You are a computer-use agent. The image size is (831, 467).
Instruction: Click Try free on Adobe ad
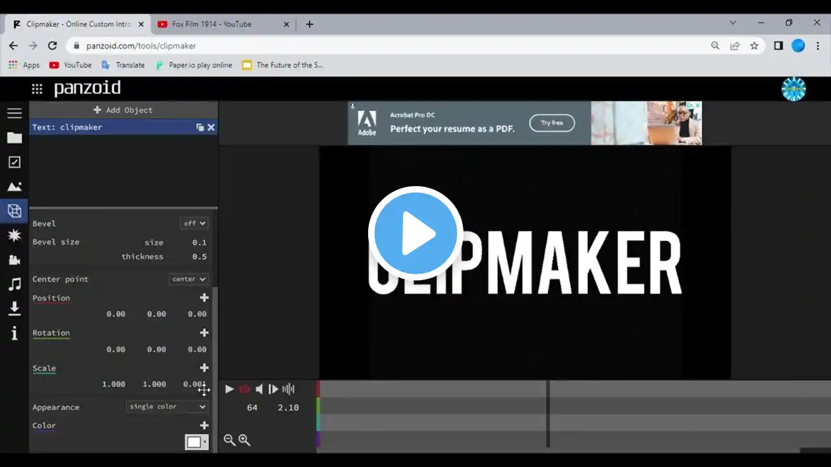tap(552, 123)
